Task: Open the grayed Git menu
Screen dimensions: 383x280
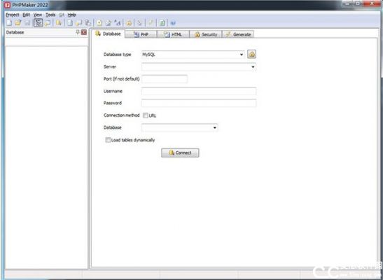Action: click(x=62, y=15)
